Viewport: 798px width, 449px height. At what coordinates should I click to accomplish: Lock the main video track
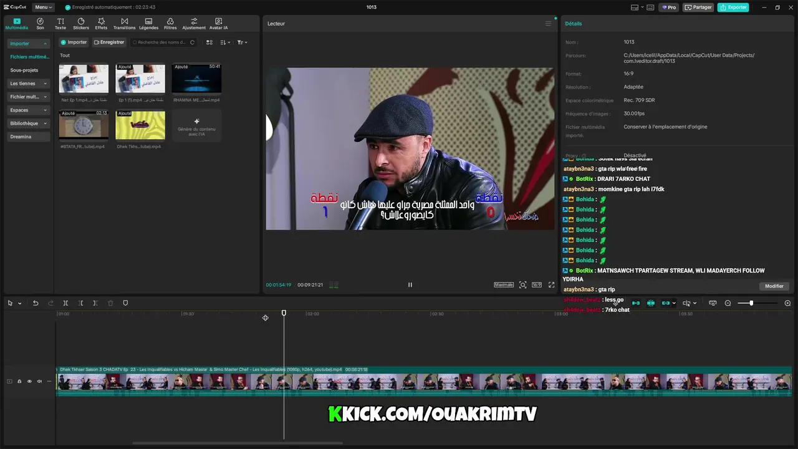(19, 382)
